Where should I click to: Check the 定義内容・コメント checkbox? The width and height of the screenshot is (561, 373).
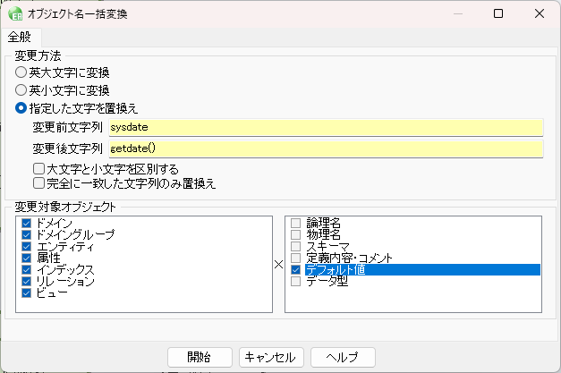pos(295,259)
